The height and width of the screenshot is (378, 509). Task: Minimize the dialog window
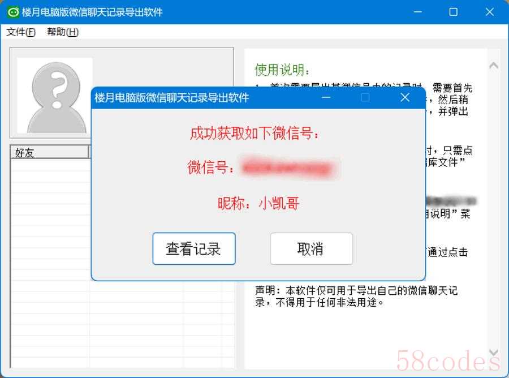(326, 97)
